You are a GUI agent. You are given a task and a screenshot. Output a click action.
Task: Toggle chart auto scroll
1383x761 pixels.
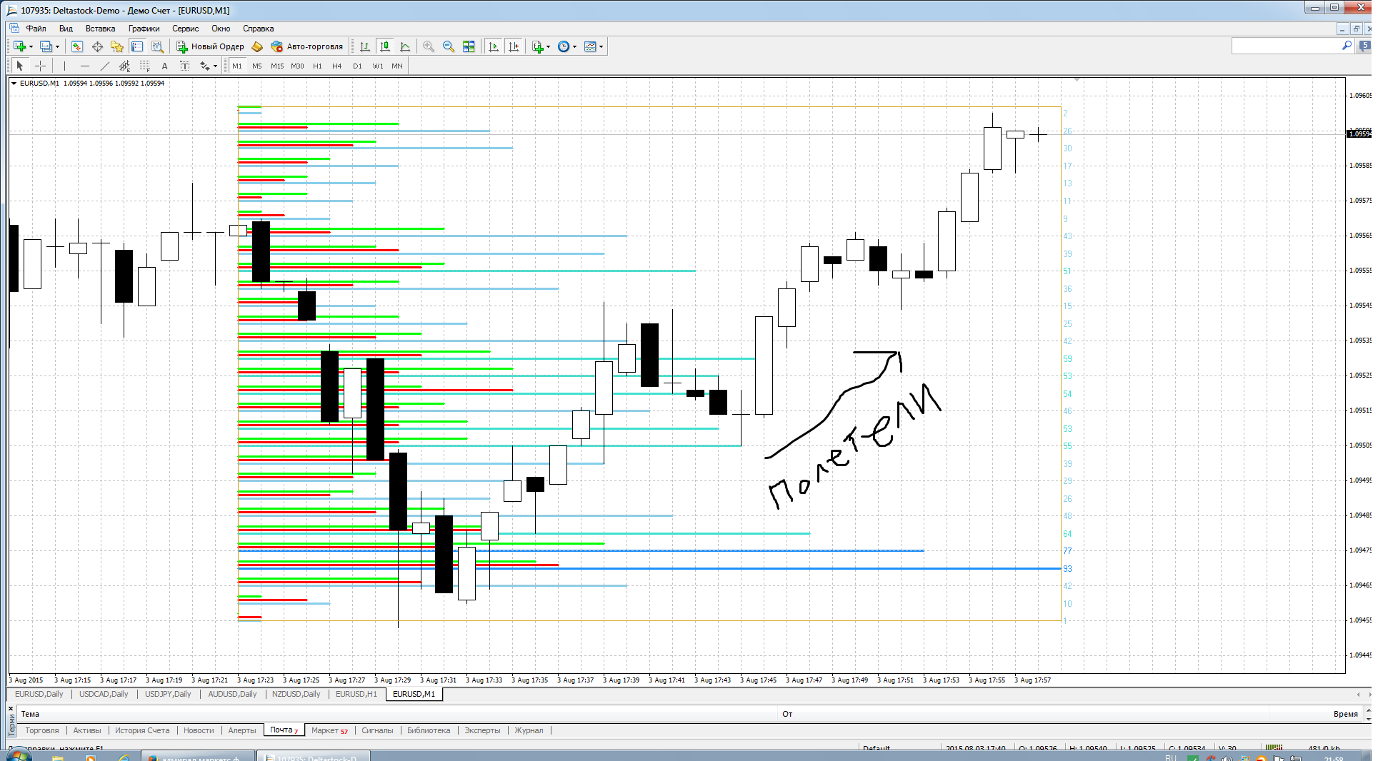[493, 46]
